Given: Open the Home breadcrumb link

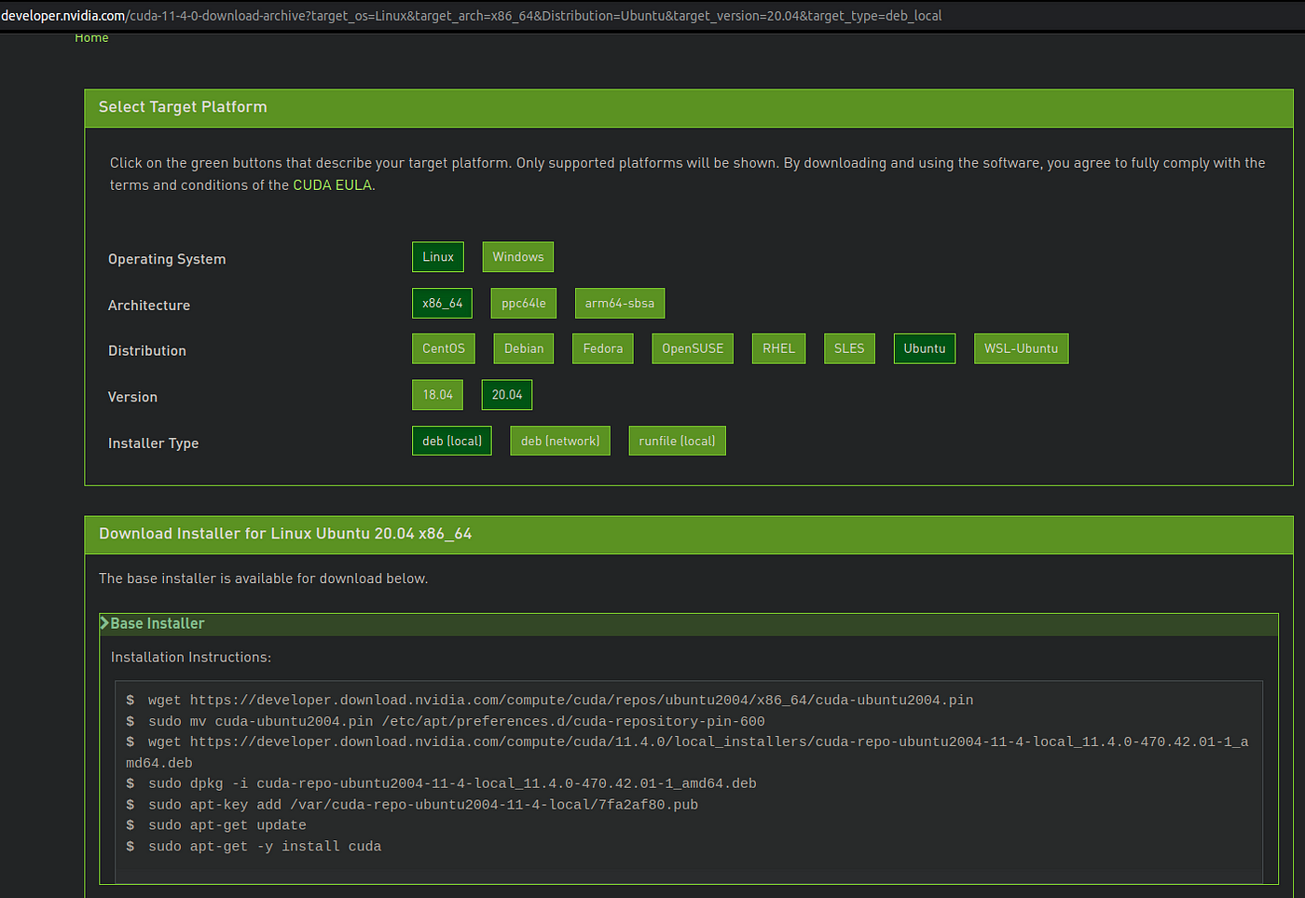Looking at the screenshot, I should [91, 37].
